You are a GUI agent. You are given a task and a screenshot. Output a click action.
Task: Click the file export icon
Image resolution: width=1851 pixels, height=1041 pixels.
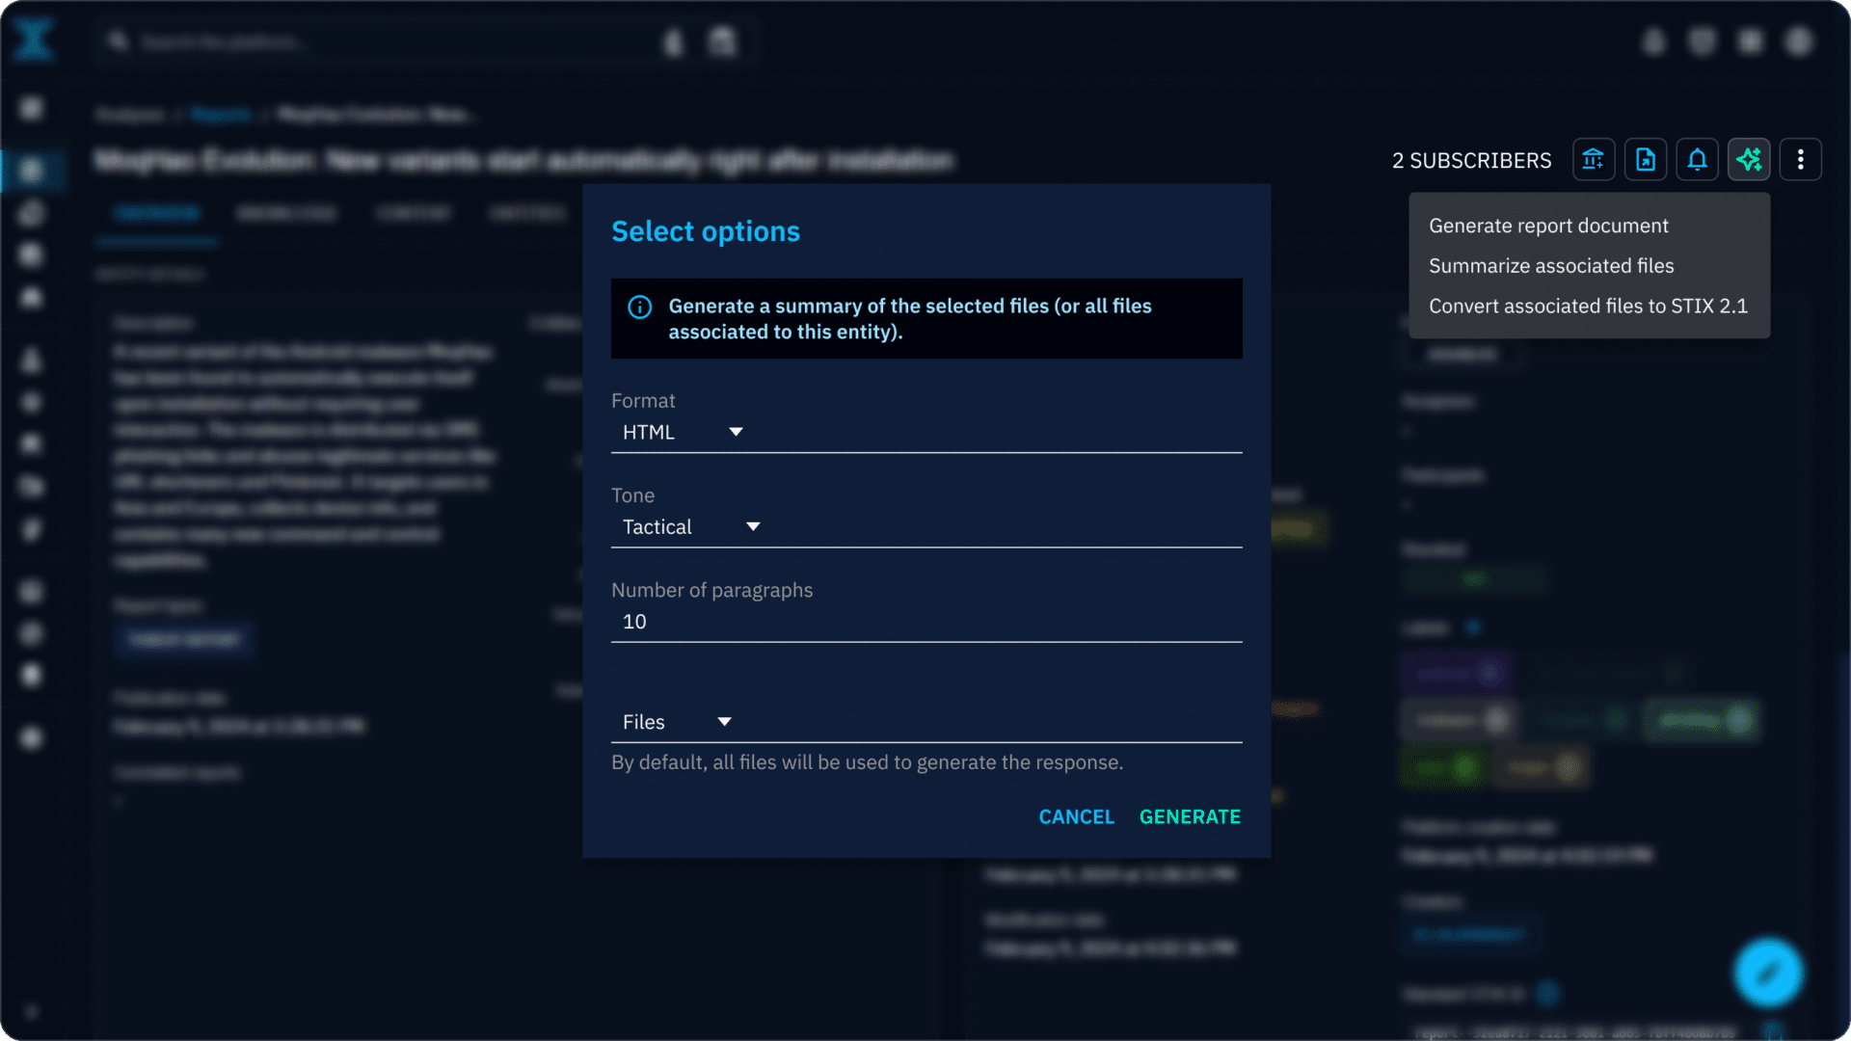(1646, 160)
